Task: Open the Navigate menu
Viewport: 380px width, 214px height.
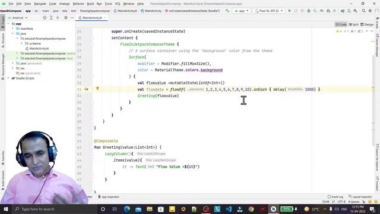Action: pyautogui.click(x=40, y=4)
